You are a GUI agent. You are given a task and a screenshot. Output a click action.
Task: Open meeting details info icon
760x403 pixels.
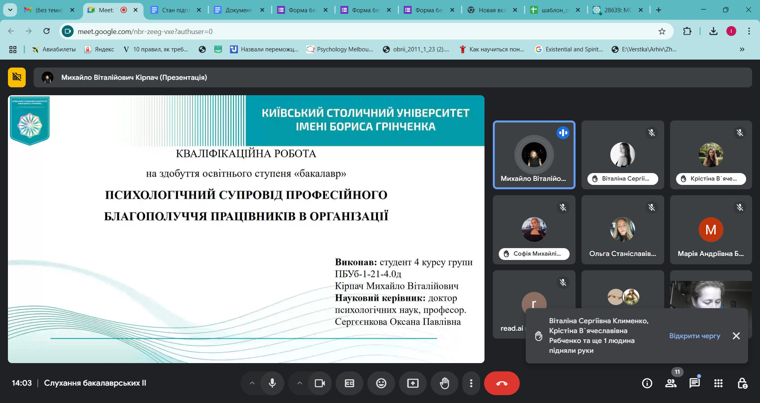pos(647,383)
